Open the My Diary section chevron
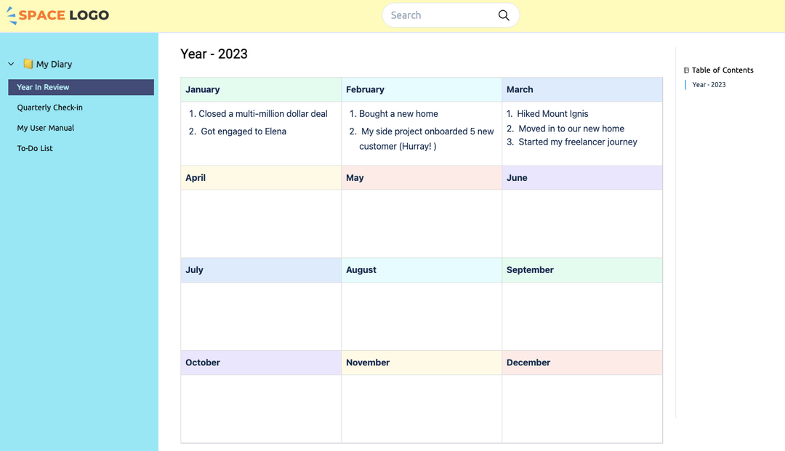The width and height of the screenshot is (785, 451). [10, 64]
